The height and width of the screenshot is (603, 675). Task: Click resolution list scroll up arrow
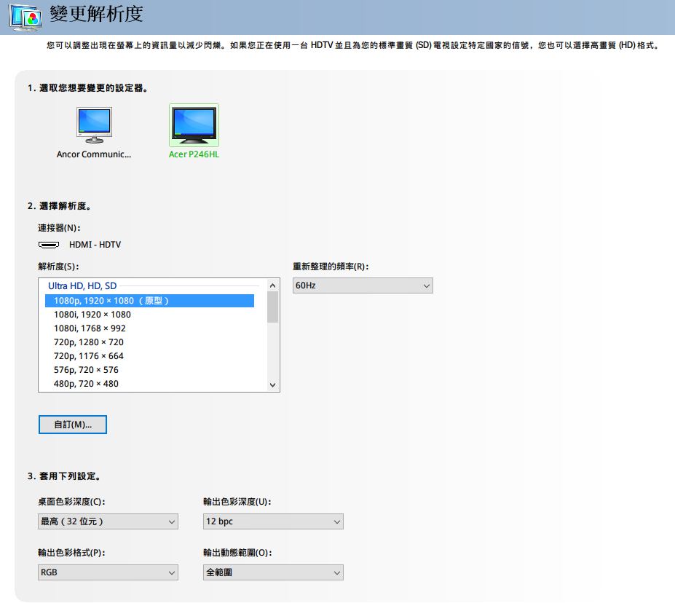pyautogui.click(x=272, y=285)
